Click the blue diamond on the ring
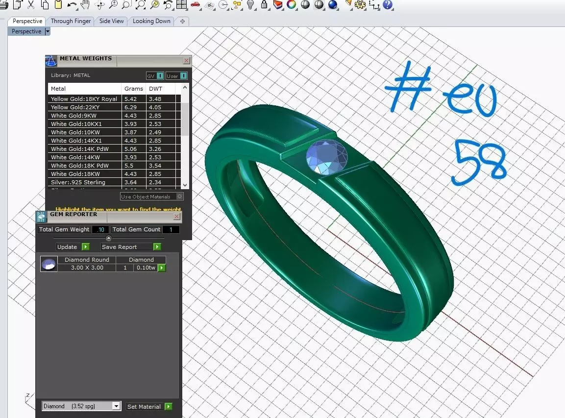The image size is (565, 418). (326, 157)
